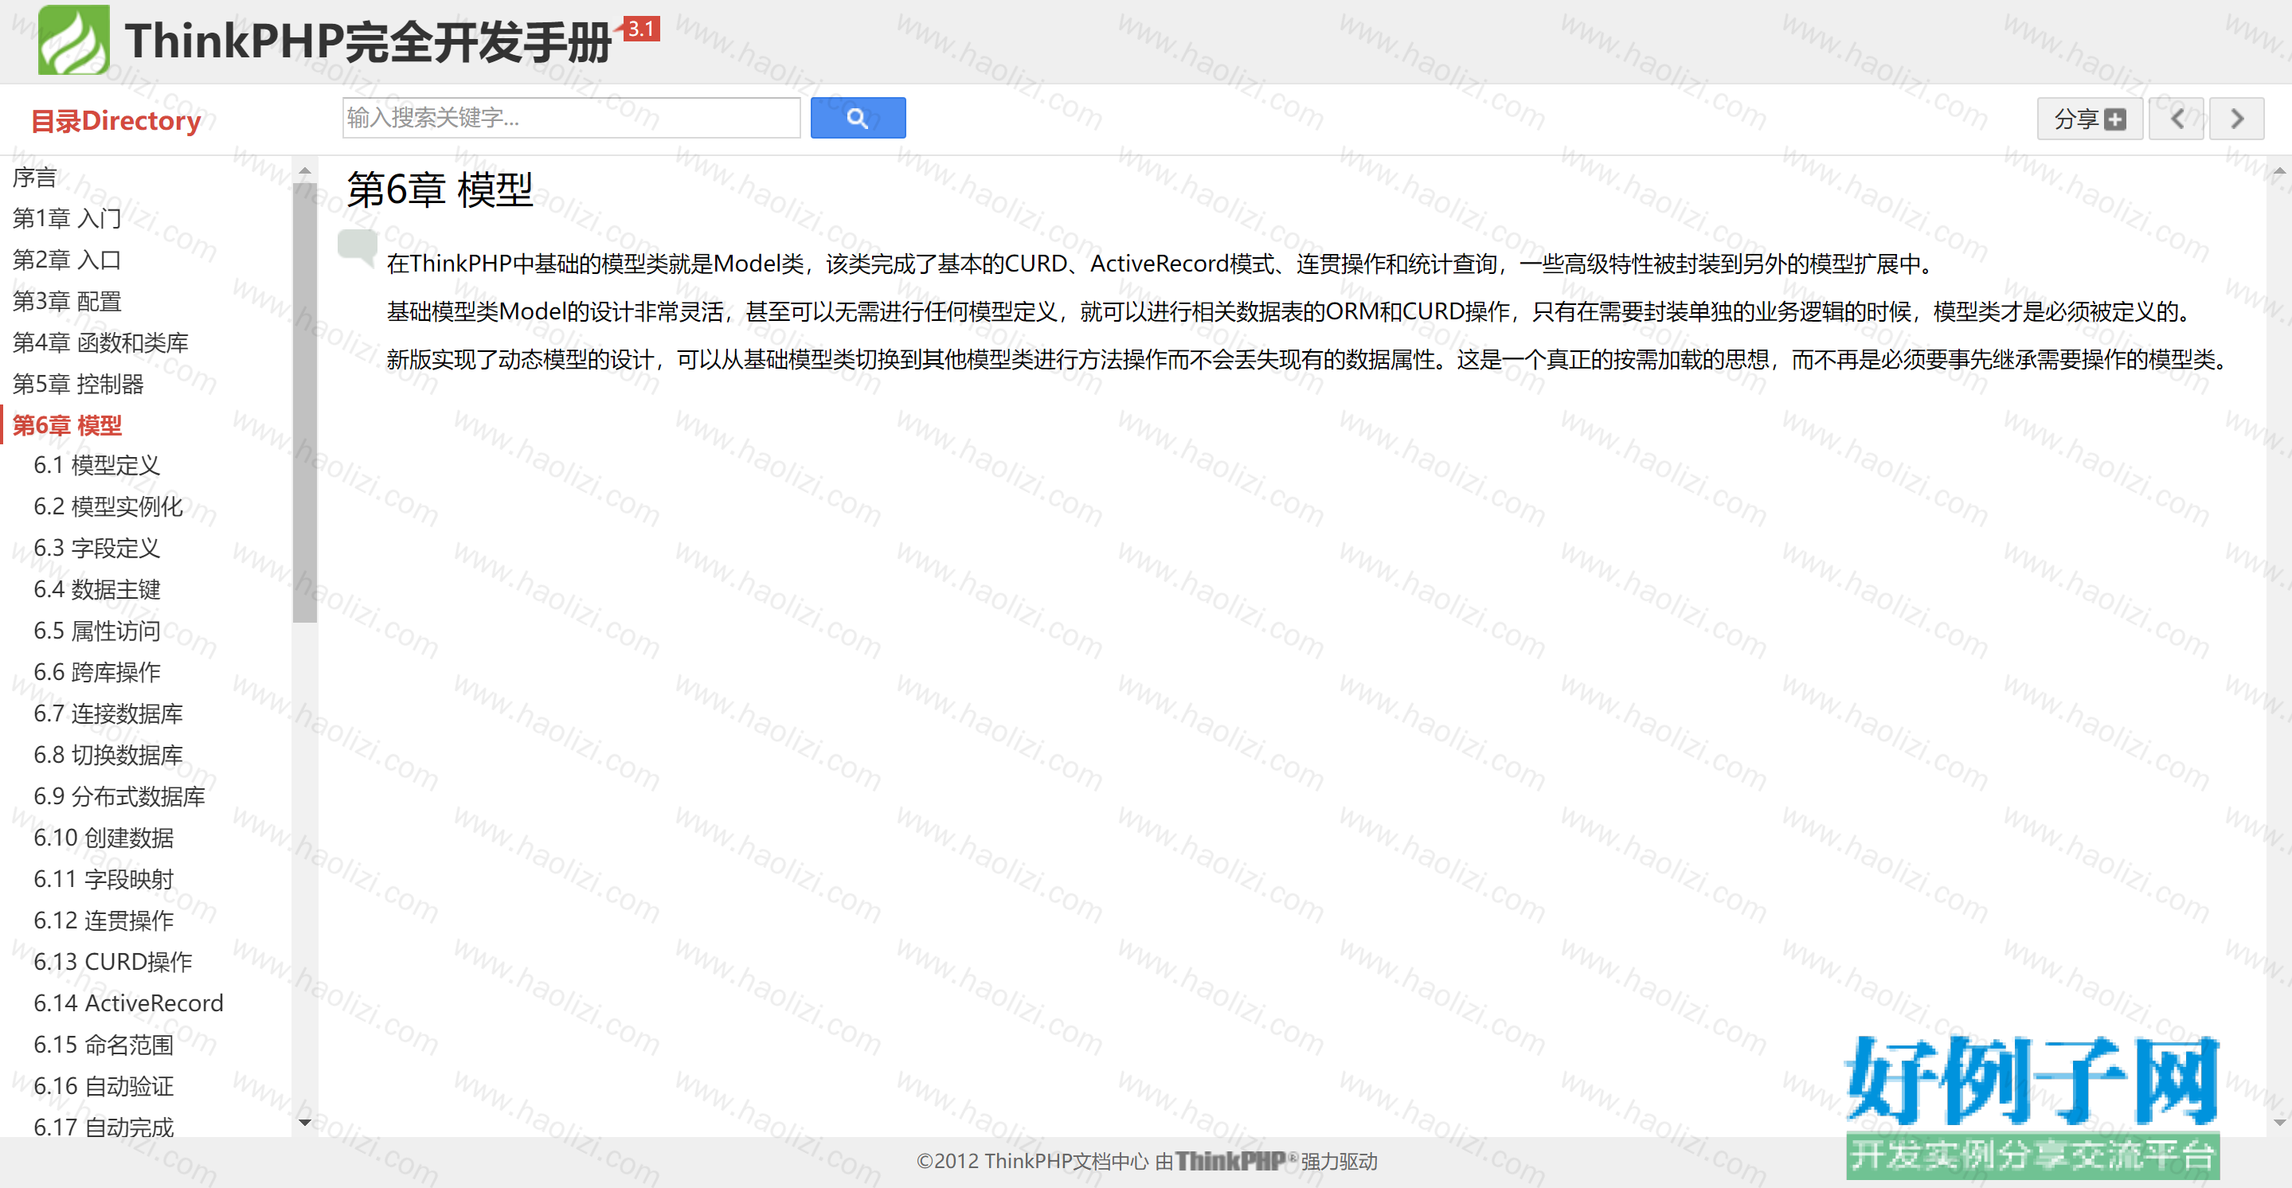The width and height of the screenshot is (2292, 1188).
Task: Open chapter 第3章 配置
Action: click(x=67, y=301)
